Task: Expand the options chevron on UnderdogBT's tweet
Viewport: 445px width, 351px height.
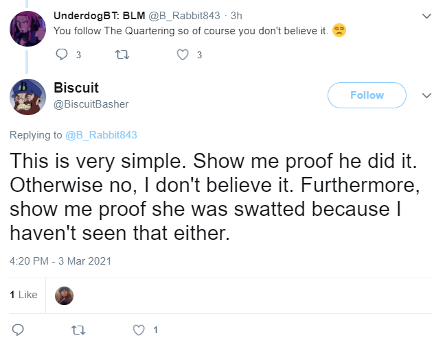Action: point(426,16)
